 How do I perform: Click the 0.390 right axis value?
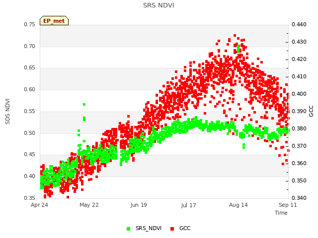[299, 111]
